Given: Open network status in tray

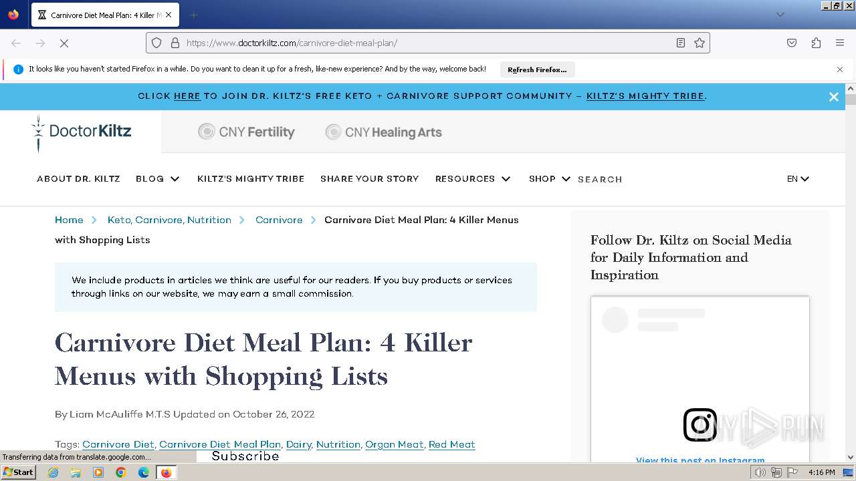Looking at the screenshot, I should [776, 472].
